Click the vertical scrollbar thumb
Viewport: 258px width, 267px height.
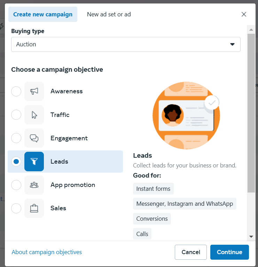pyautogui.click(x=251, y=113)
